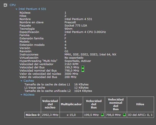Click the 'Hilos' column header in table

point(140,104)
